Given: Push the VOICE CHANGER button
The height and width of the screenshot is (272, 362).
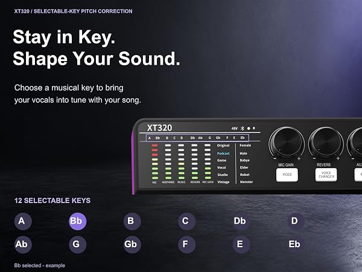Looking at the screenshot, I should pyautogui.click(x=326, y=175).
